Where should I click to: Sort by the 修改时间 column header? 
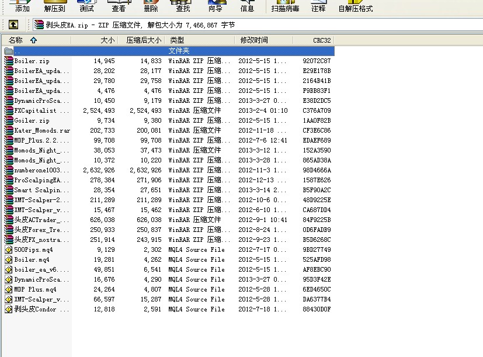(x=263, y=40)
